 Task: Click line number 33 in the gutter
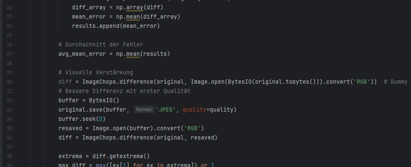9,110
